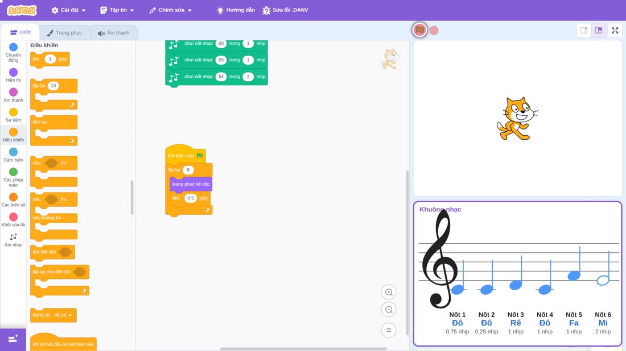
Task: Select the Sự kiện block category
Action: click(13, 115)
